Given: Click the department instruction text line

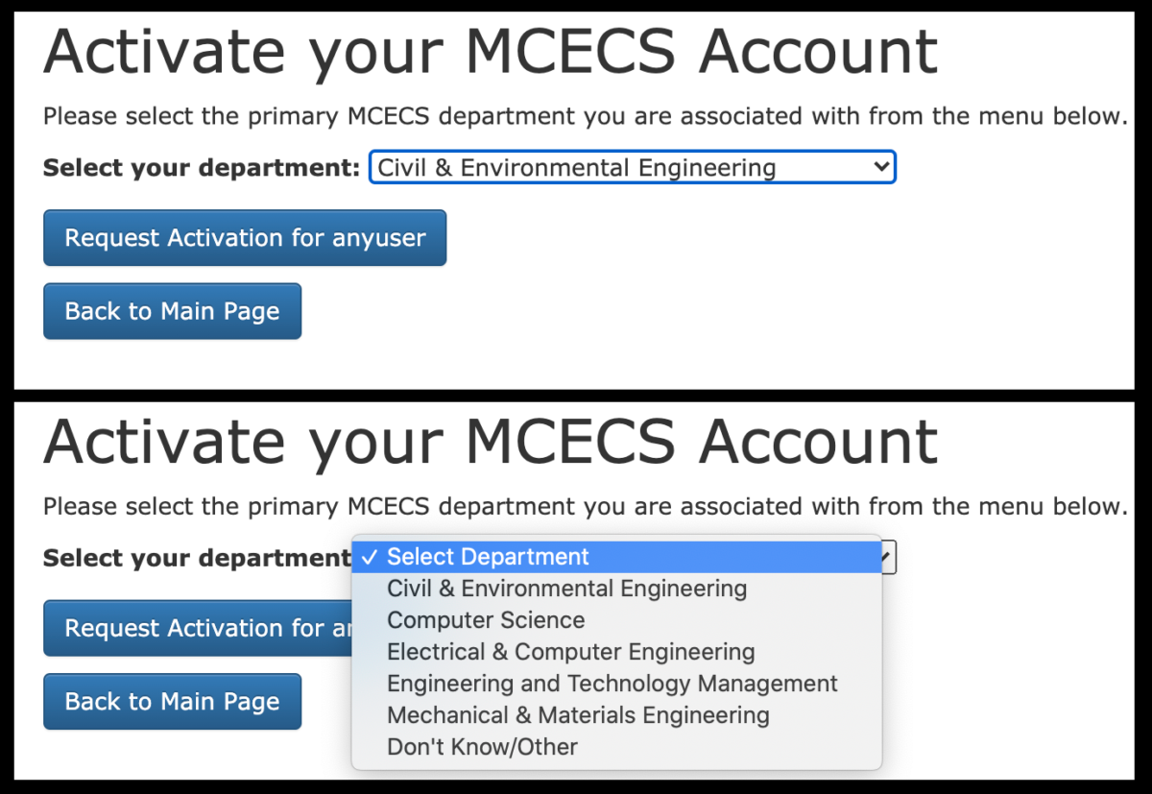Looking at the screenshot, I should tap(576, 115).
